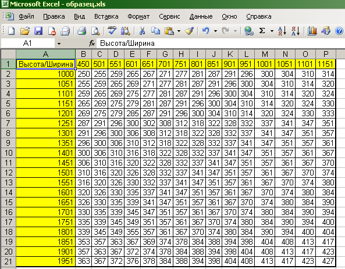Viewport: 345px width, 269px height.
Task: Expand the Name Box dropdown arrow
Action: (59, 44)
